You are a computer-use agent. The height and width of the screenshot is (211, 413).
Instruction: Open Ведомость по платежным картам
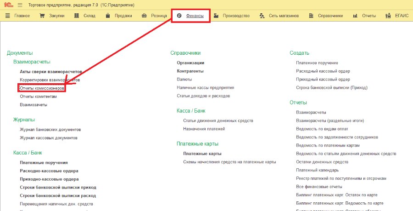pos(328,145)
